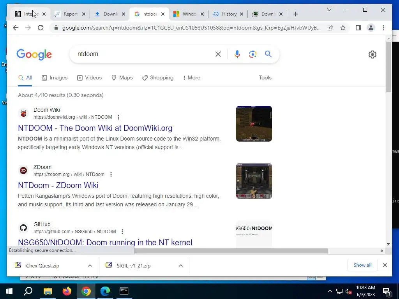Screen dimensions: 399x299
Task: Open NTDoom ZDoom Wiki result link
Action: 58,185
